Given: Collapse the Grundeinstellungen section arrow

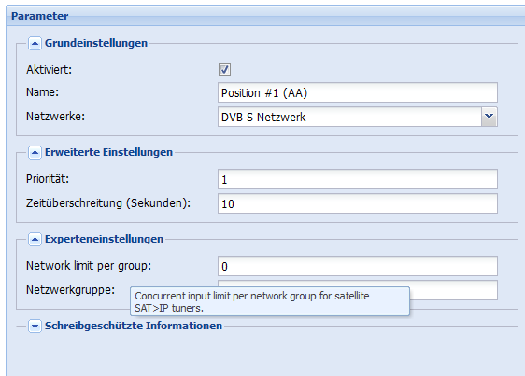Looking at the screenshot, I should [x=35, y=43].
